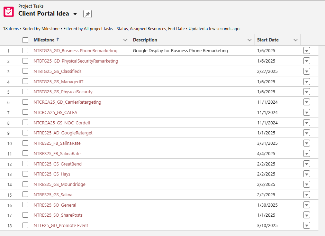The image size is (325, 236).
Task: Sort by the Start Date column header
Action: [x=268, y=40]
